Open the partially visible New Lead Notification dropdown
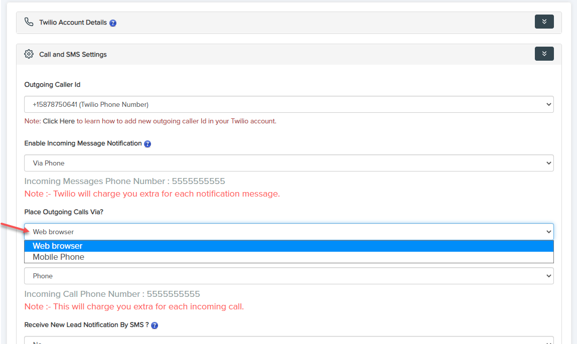 pyautogui.click(x=288, y=340)
